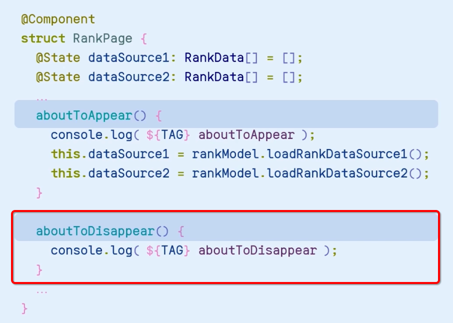Click the ${TAG} aboutToAppear string
This screenshot has width=453, height=323.
220,135
